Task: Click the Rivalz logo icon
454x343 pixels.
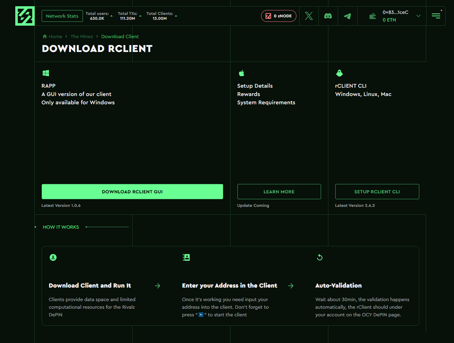Action: click(x=25, y=16)
